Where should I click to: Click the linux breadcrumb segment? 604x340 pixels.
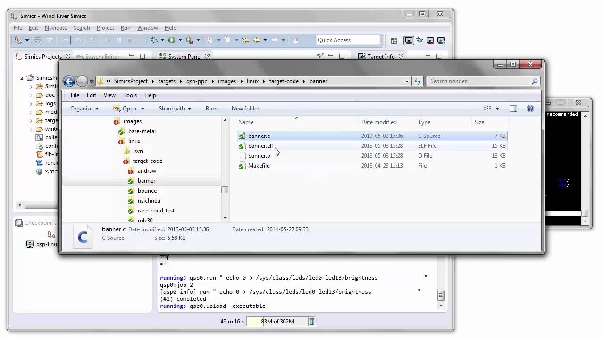point(253,81)
